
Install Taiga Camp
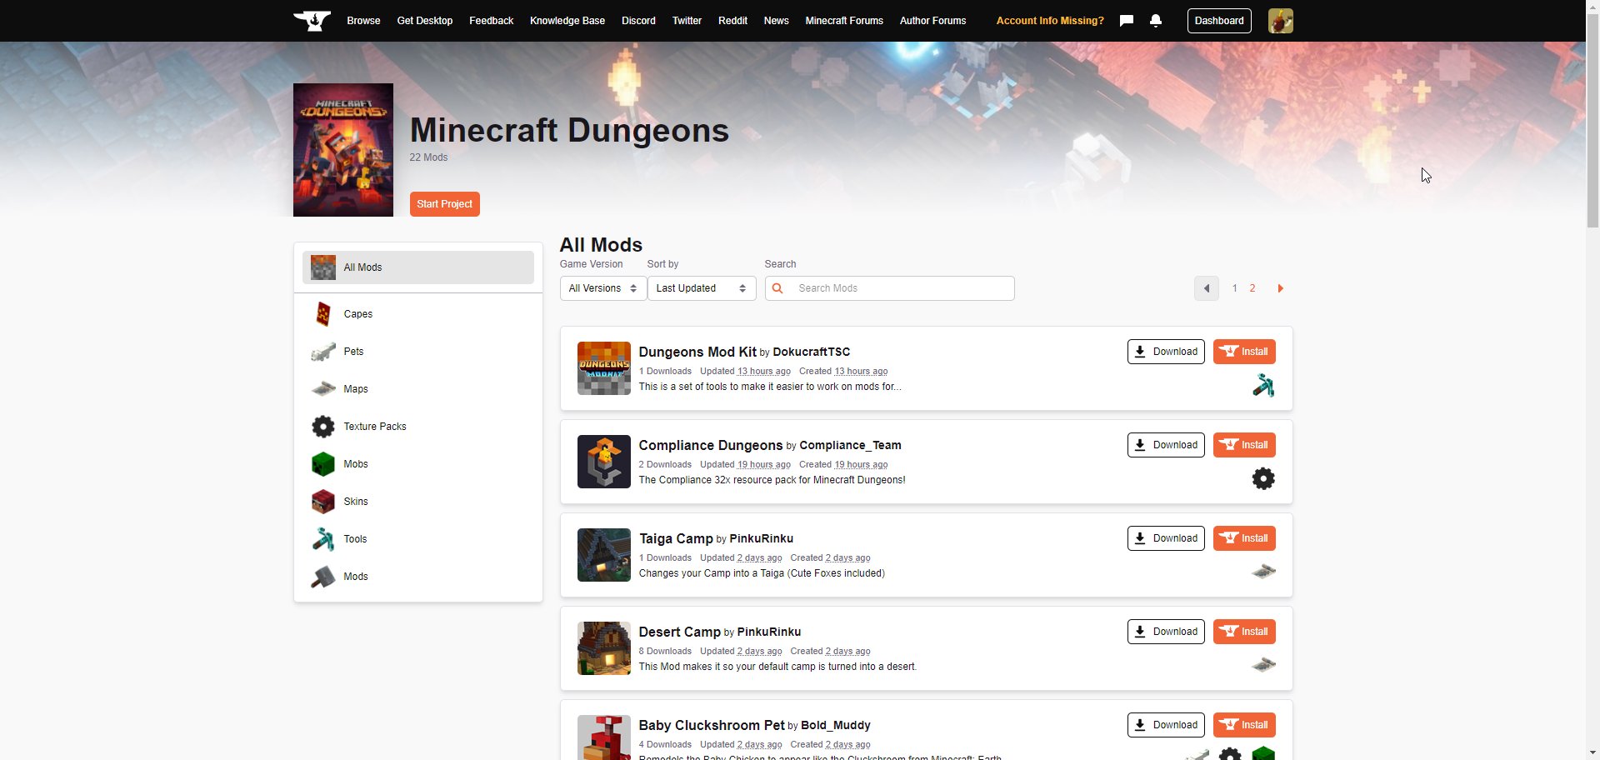pyautogui.click(x=1244, y=538)
